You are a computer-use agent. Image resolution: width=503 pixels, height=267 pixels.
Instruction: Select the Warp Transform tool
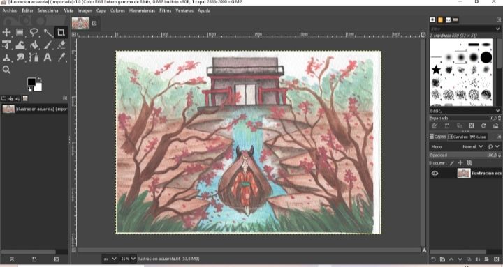point(20,45)
